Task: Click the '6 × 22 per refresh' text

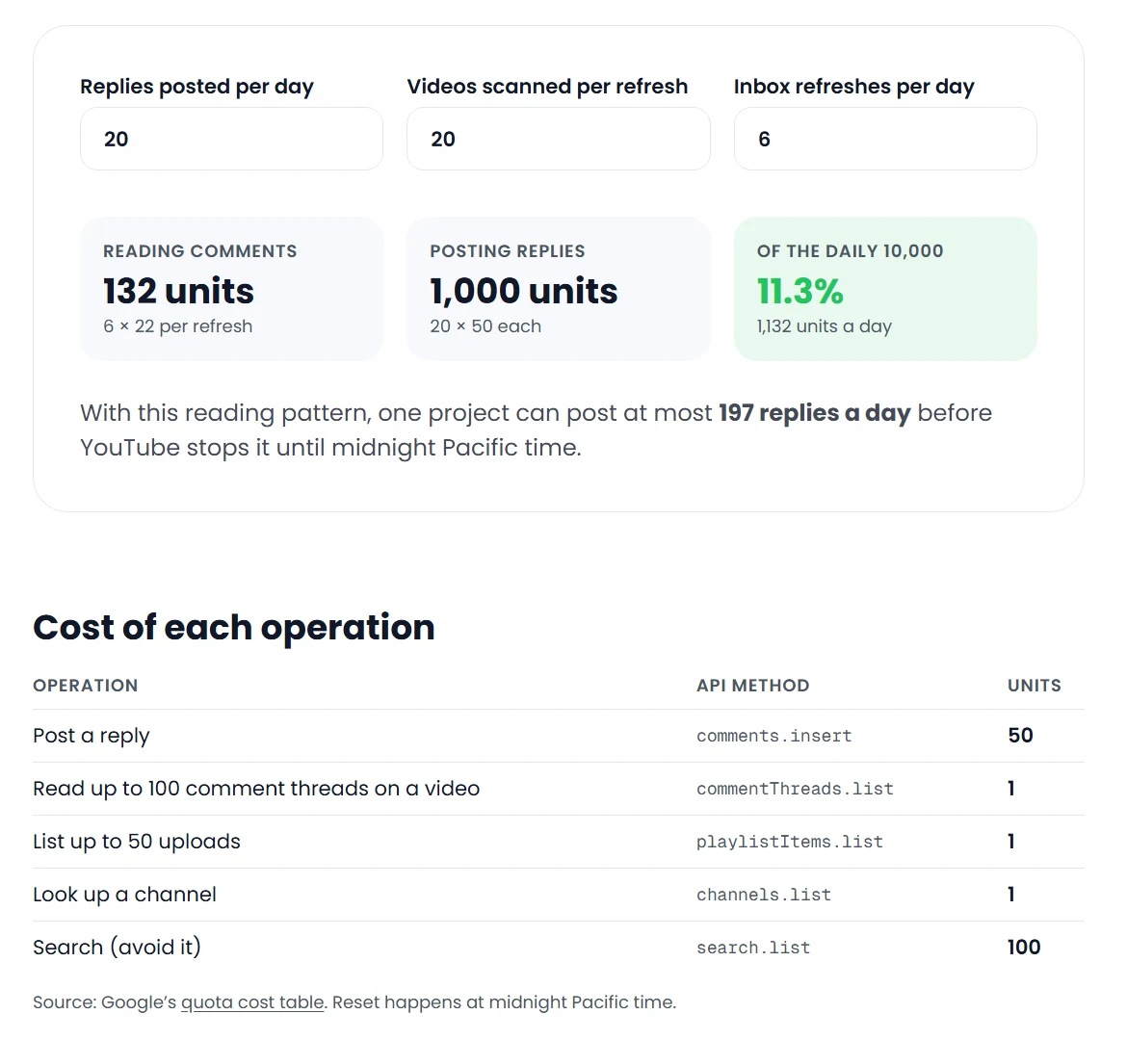Action: tap(178, 326)
